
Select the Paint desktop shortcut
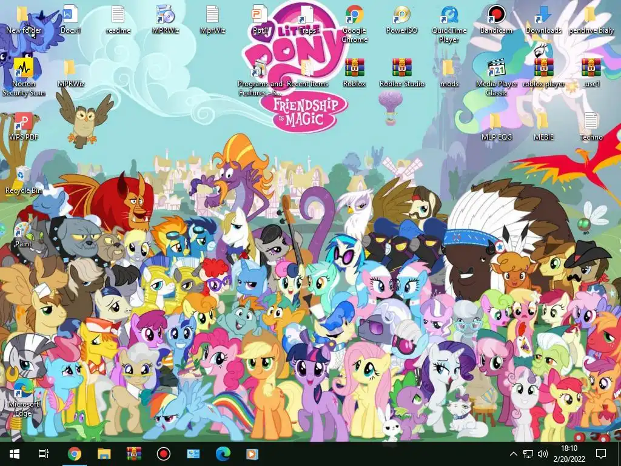(x=23, y=235)
